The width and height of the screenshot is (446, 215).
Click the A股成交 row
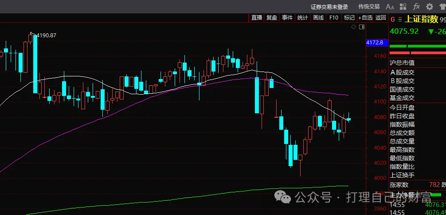[x=417, y=72]
